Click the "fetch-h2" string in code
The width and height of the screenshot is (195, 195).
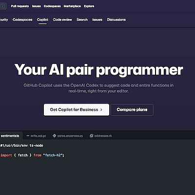click(x=53, y=155)
